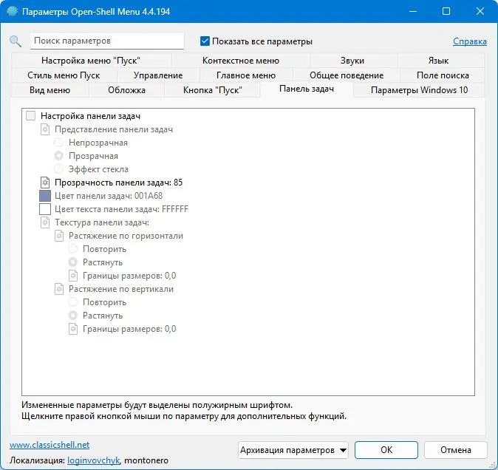Image resolution: width=498 pixels, height=470 pixels.
Task: Click icon of Границы размеров under горизонтали
Action: click(73, 276)
